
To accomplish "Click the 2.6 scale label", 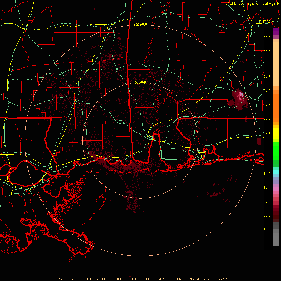I will pyautogui.click(x=267, y=160).
